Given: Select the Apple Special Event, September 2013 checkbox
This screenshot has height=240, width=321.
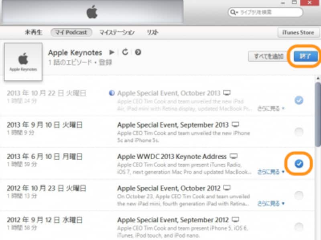Looking at the screenshot, I should click(x=299, y=132).
